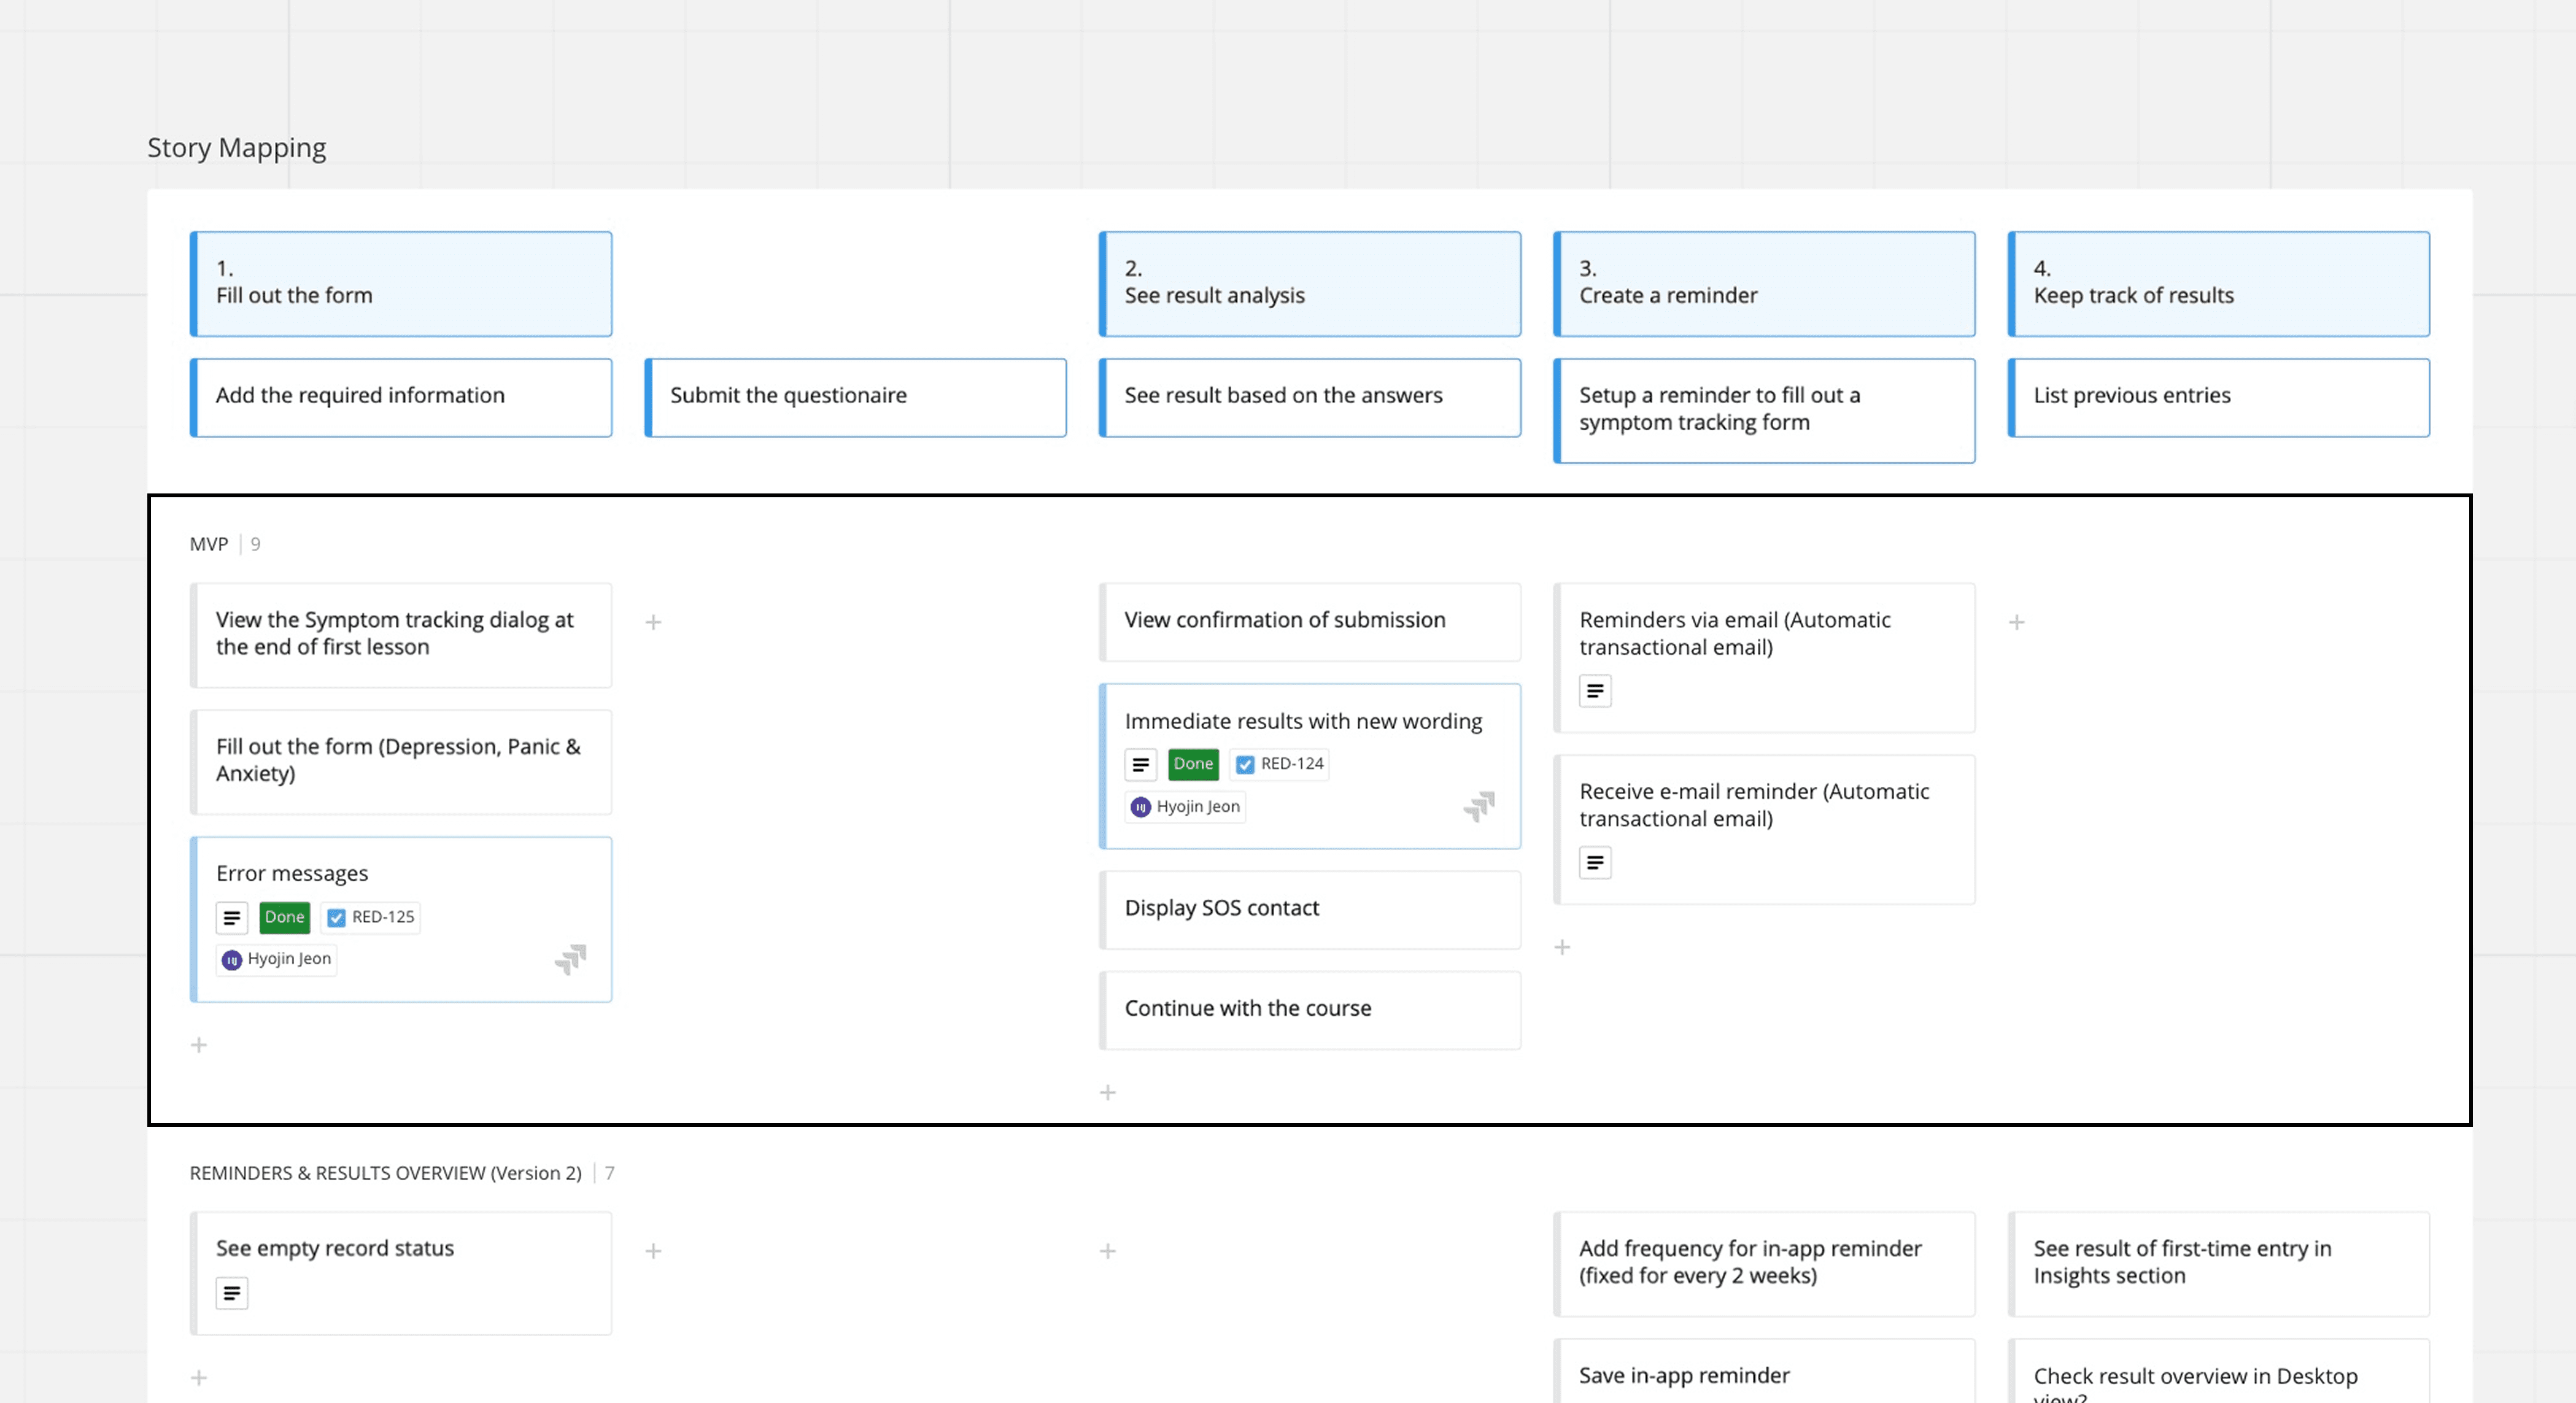2576x1403 pixels.
Task: Click Jira icon on Error messages card
Action: click(x=571, y=959)
